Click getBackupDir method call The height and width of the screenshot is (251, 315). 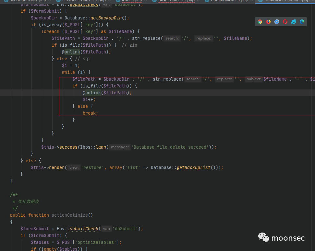pyautogui.click(x=106, y=18)
